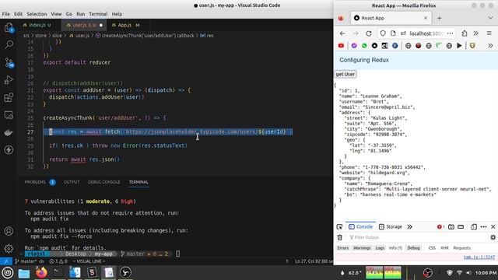This screenshot has height=280, width=498.
Task: Open the Extensions view
Action: click(x=9, y=97)
